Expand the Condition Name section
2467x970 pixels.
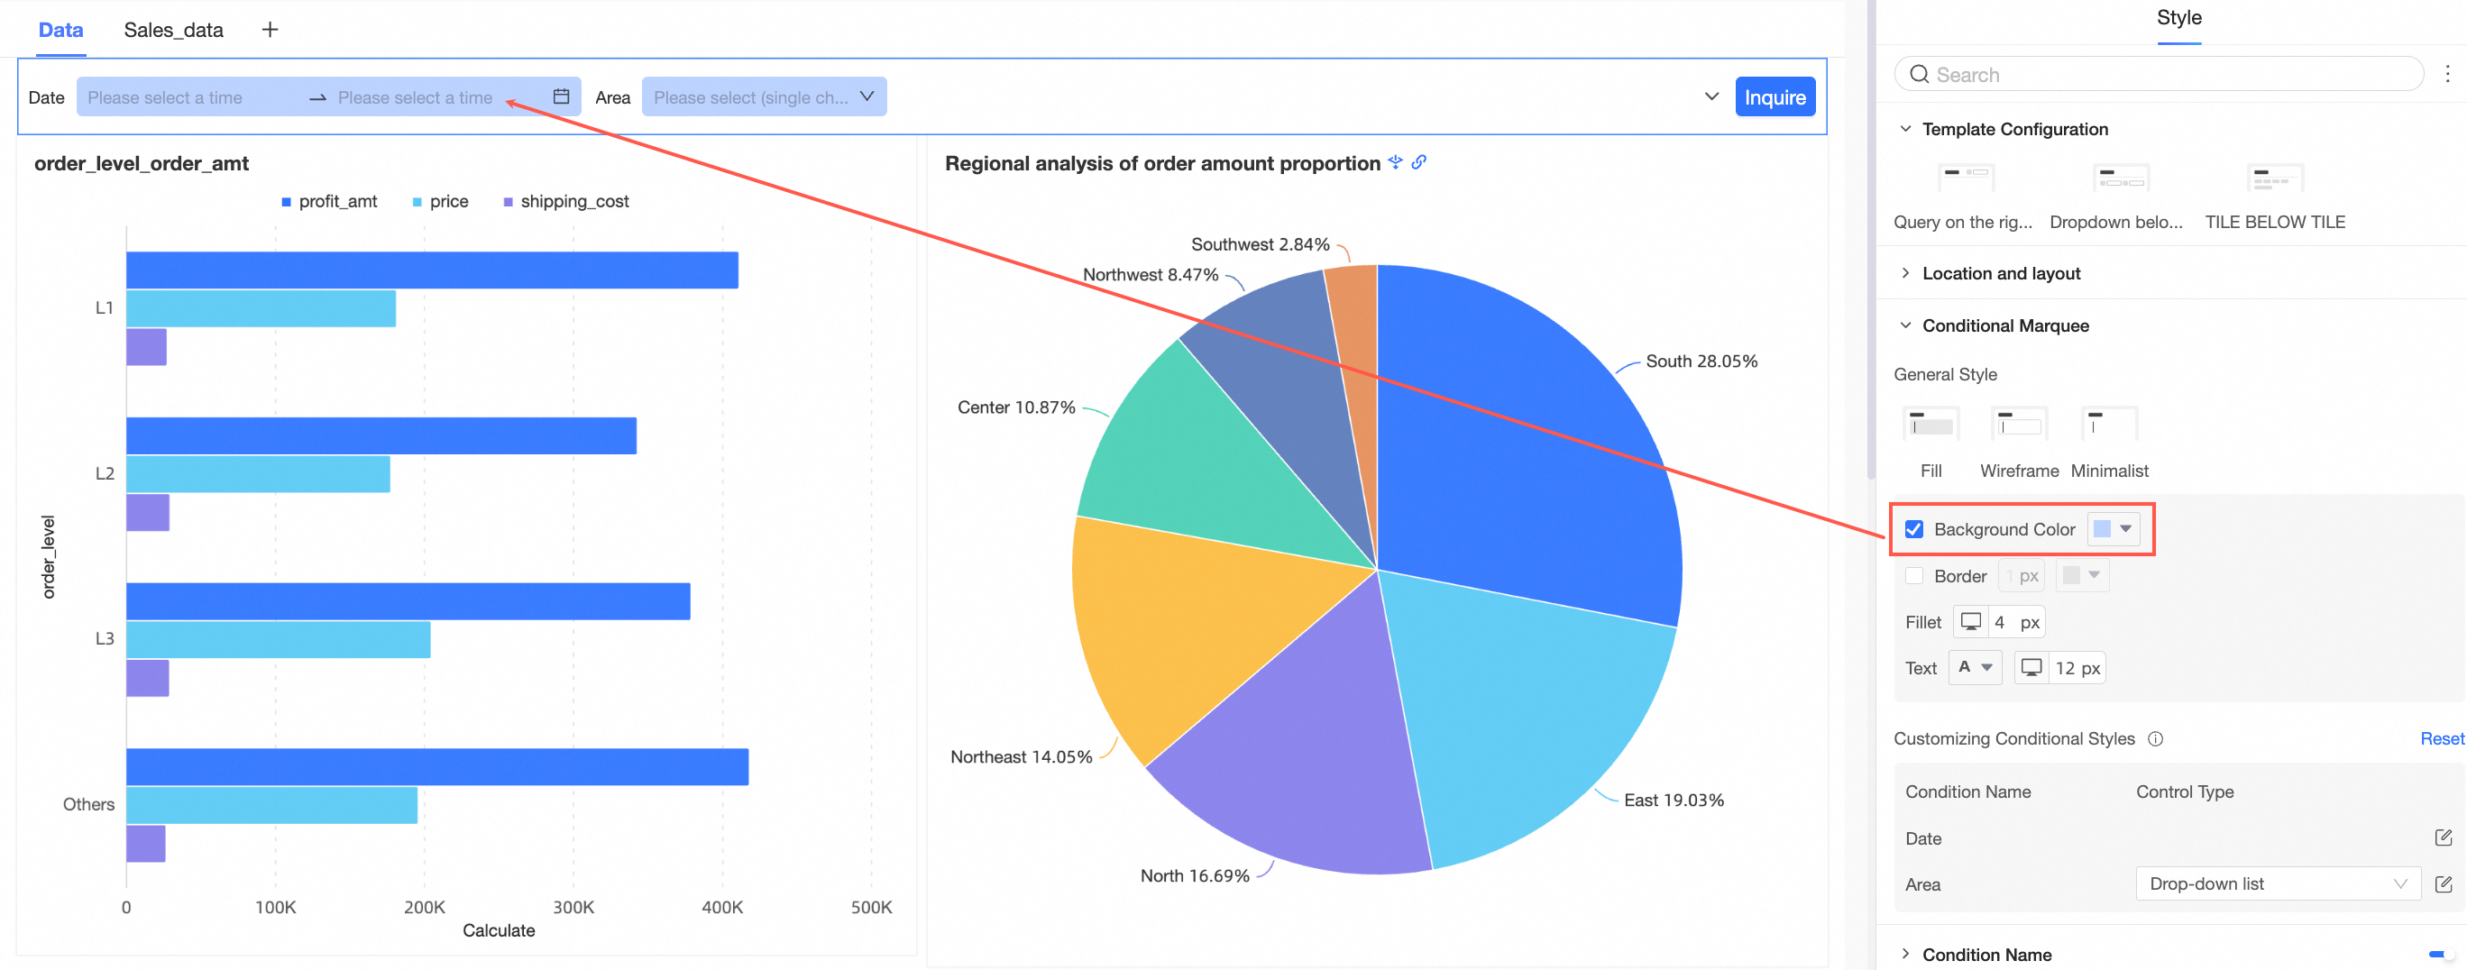pyautogui.click(x=1905, y=954)
